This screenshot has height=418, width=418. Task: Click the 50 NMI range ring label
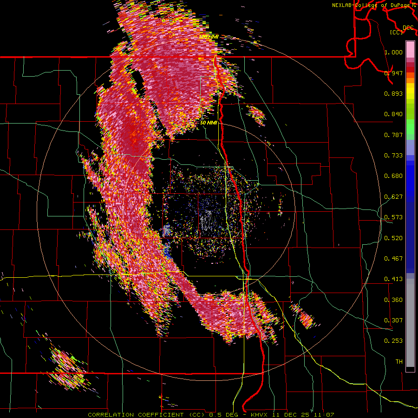(x=209, y=123)
